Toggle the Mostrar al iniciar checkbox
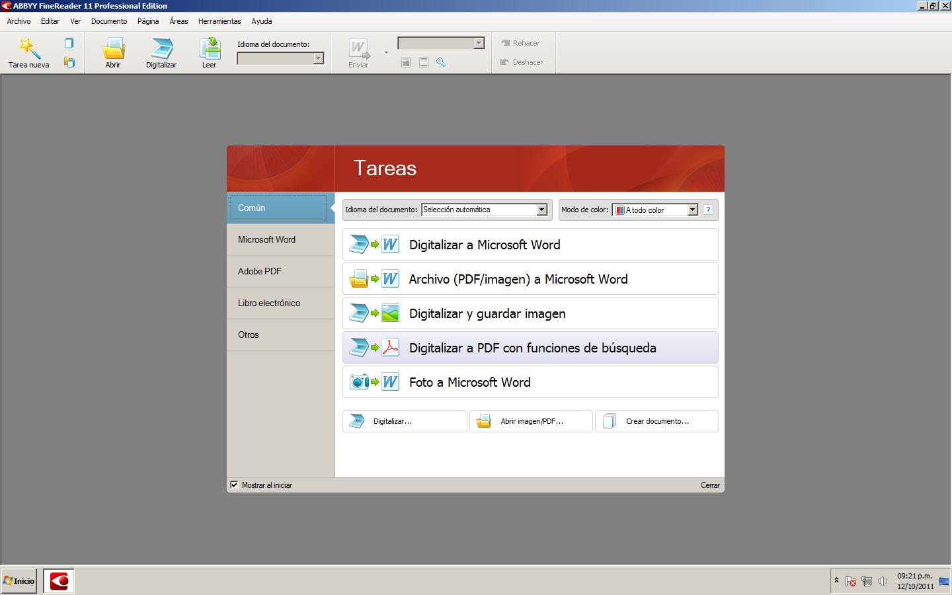Screen dimensions: 952x595 click(234, 485)
